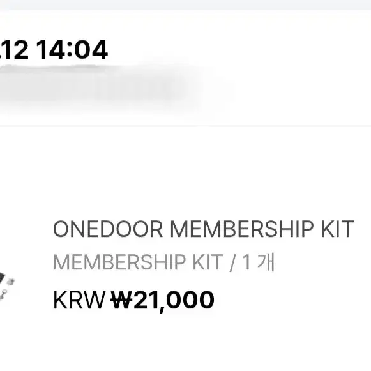Viewport: 371px width, 371px height.
Task: Click the gray MEMBERSHIP word in the option line
Action: [119, 262]
